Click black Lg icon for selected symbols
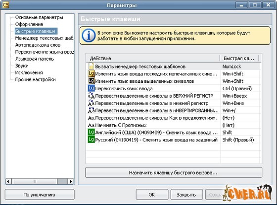This screenshot has height=205, width=277. pyautogui.click(x=91, y=81)
